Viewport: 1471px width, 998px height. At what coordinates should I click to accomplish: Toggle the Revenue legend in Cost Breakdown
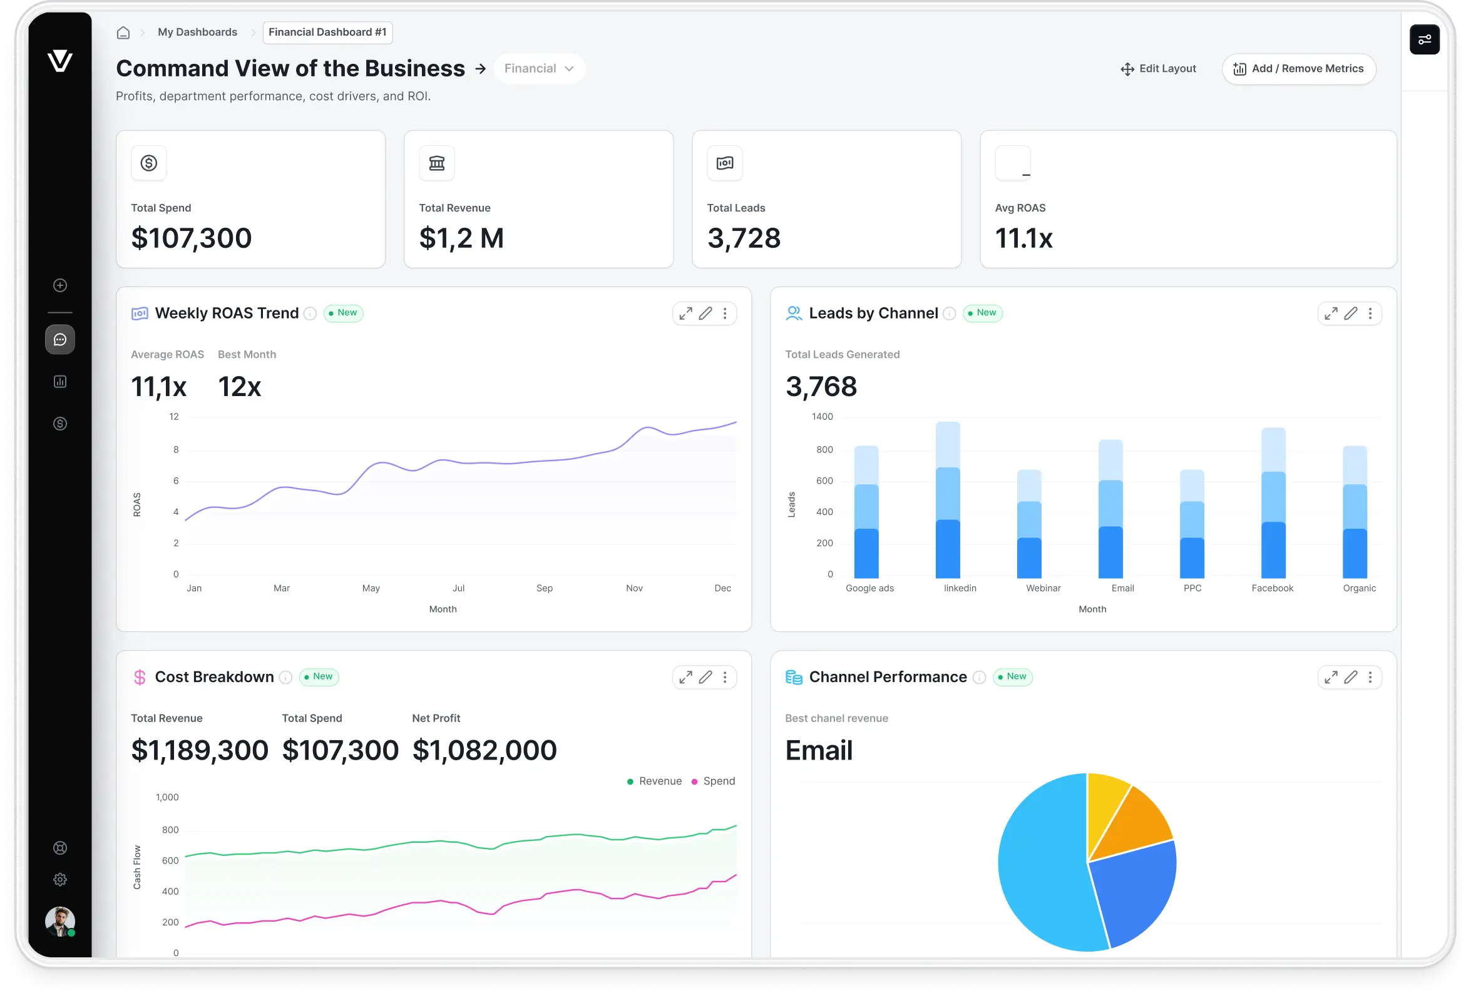[x=655, y=780]
